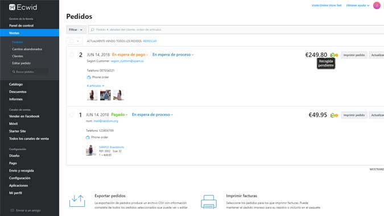Click the Phone order icon in order 2
This screenshot has height=216, width=384.
click(89, 77)
